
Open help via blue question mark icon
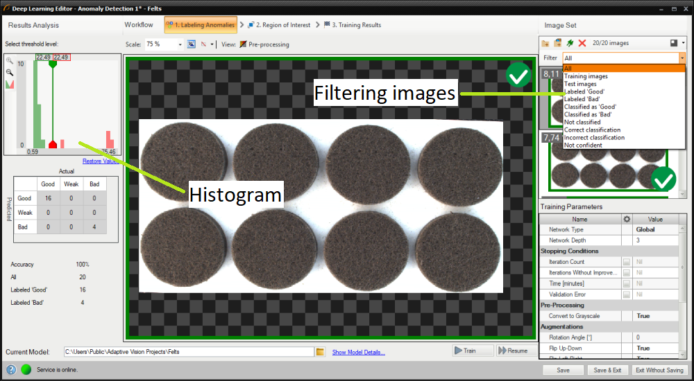coord(11,369)
